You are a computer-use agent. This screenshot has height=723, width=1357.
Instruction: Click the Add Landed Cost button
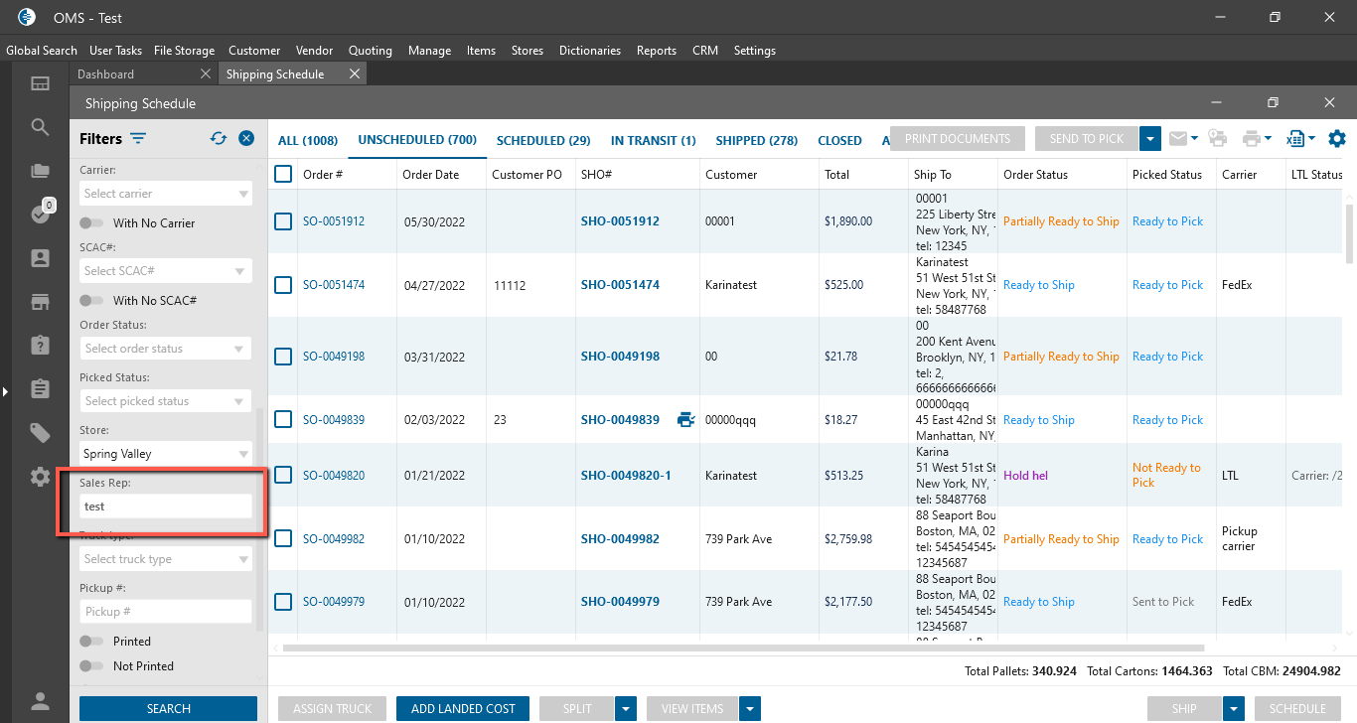[x=463, y=709]
